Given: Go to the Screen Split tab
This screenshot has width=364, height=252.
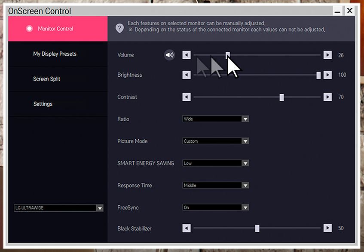Looking at the screenshot, I should [58, 79].
